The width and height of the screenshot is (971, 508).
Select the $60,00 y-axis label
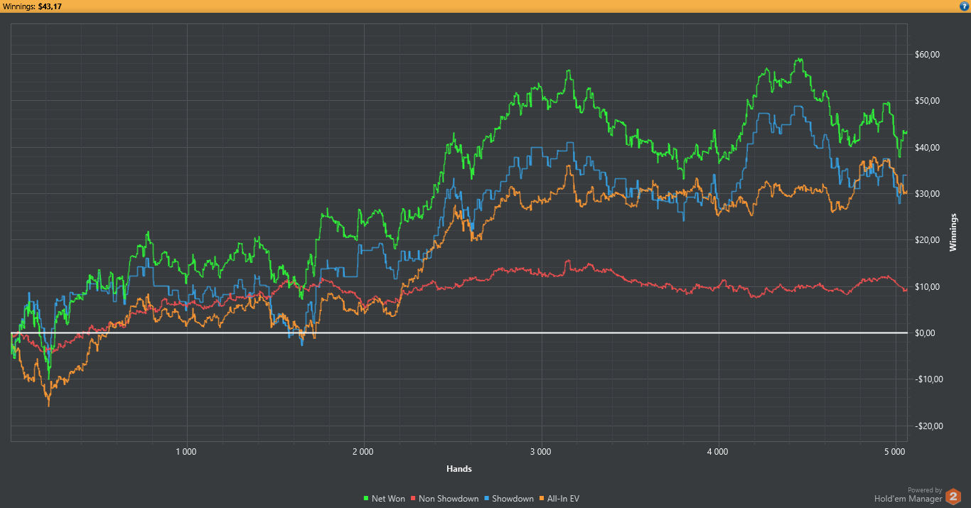(x=928, y=55)
